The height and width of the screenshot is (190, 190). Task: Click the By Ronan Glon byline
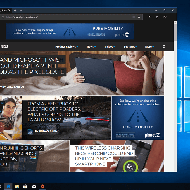pos(46,131)
